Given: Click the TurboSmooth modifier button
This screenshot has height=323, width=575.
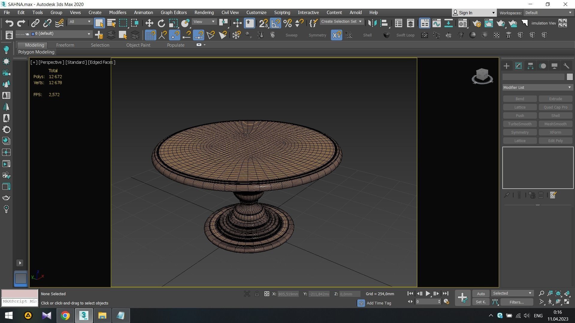Looking at the screenshot, I should coord(520,124).
